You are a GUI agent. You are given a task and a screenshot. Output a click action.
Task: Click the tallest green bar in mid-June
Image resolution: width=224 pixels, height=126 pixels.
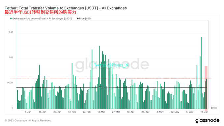click(201, 73)
